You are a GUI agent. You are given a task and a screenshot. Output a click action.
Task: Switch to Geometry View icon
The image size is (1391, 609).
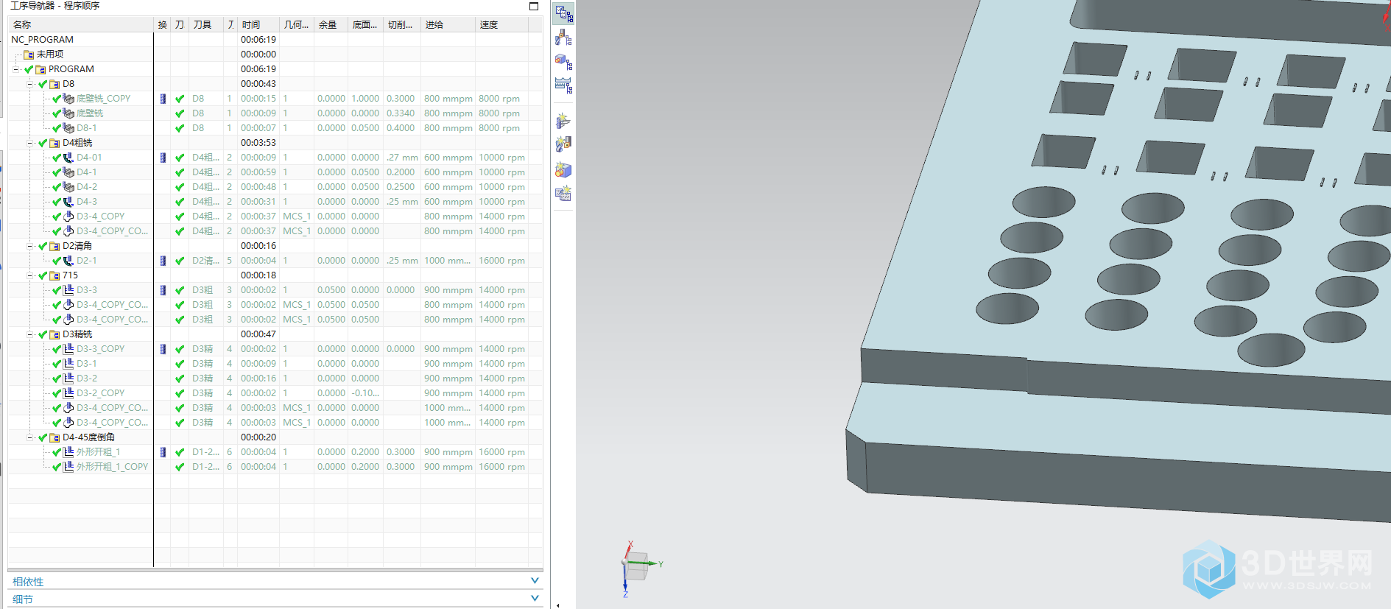(564, 61)
